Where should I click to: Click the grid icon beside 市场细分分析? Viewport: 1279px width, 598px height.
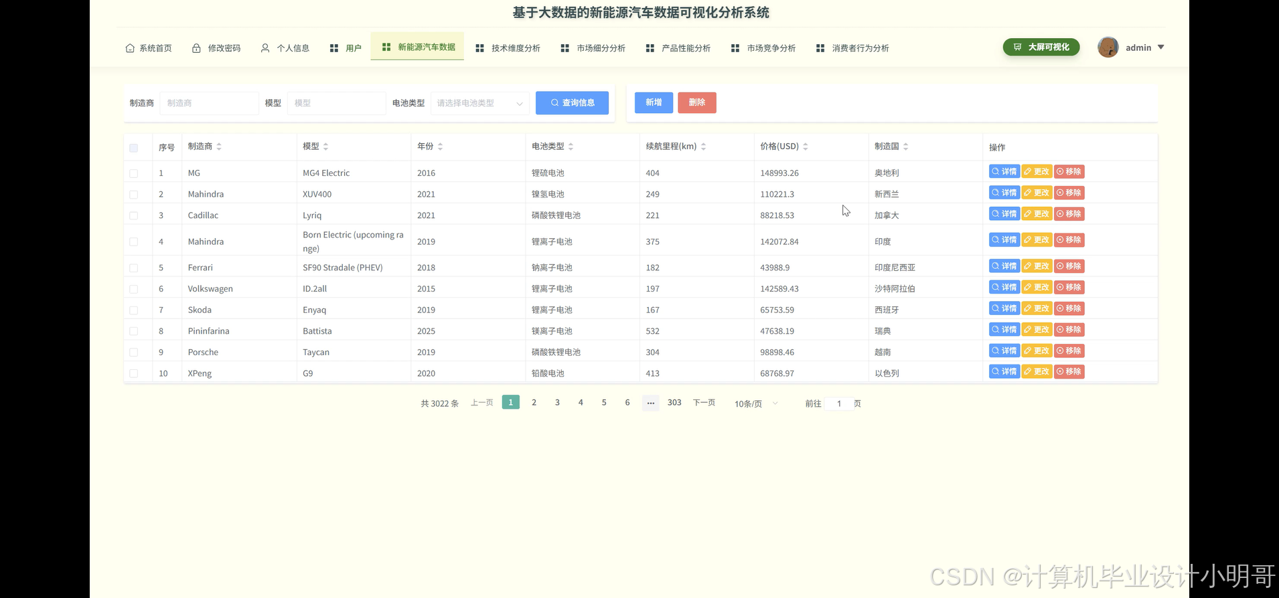[565, 48]
